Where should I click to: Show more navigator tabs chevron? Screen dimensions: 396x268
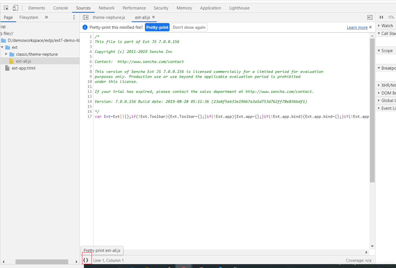click(47, 17)
